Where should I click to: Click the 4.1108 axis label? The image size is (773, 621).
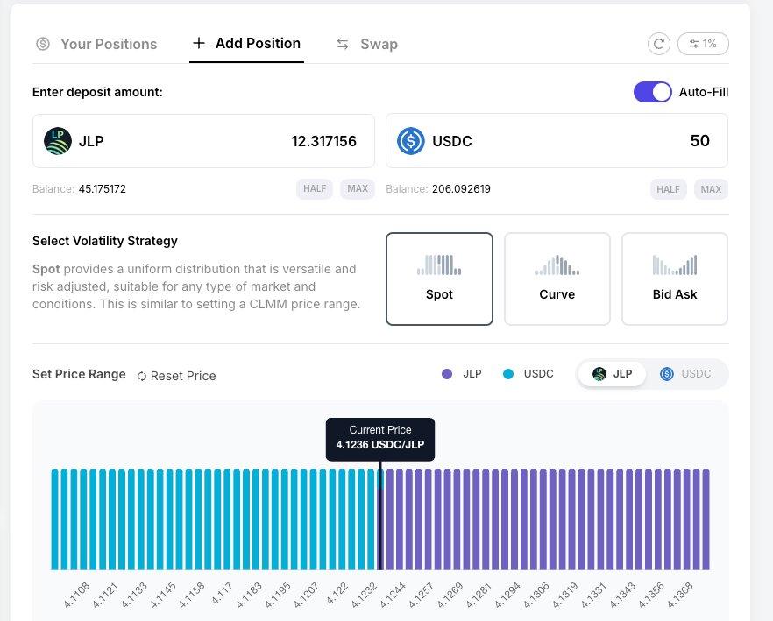pos(77,594)
